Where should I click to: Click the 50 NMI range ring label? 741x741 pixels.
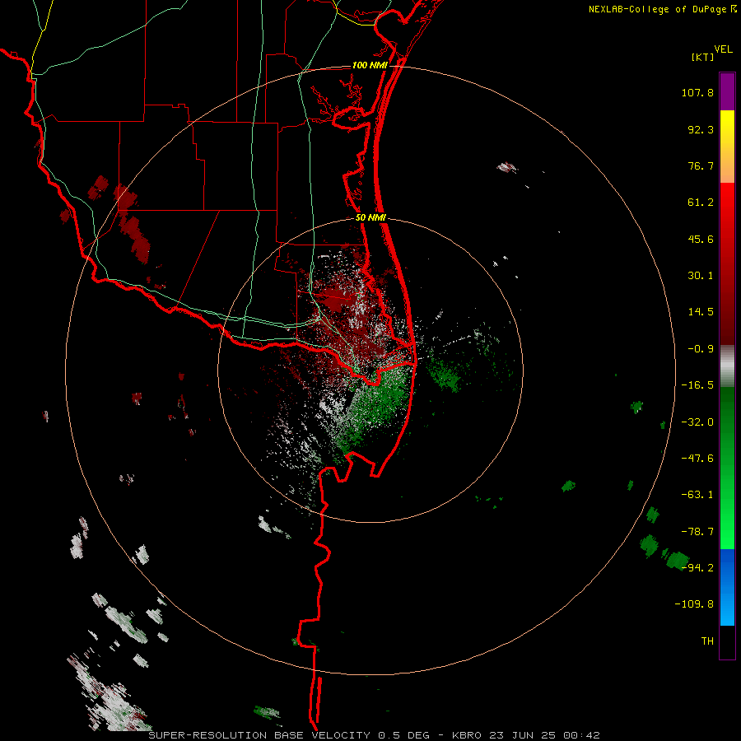pos(370,218)
